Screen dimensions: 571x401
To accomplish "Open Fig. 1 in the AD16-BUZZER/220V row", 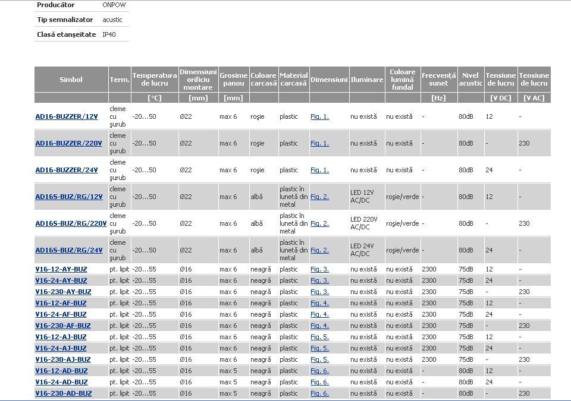I will [320, 143].
